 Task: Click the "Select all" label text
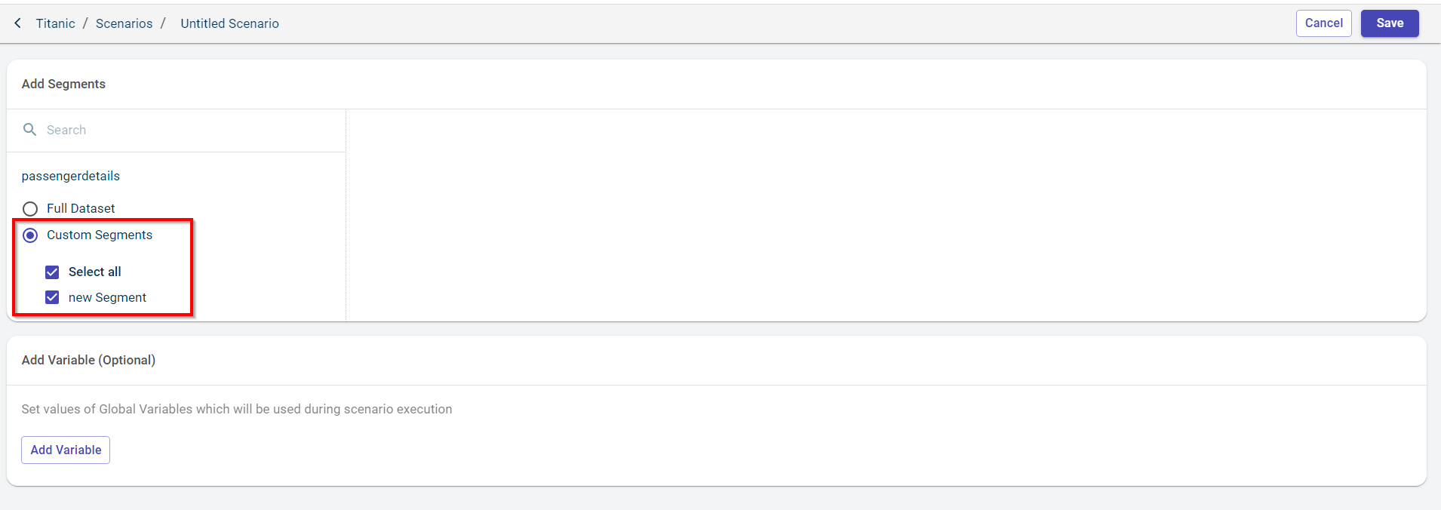tap(94, 272)
